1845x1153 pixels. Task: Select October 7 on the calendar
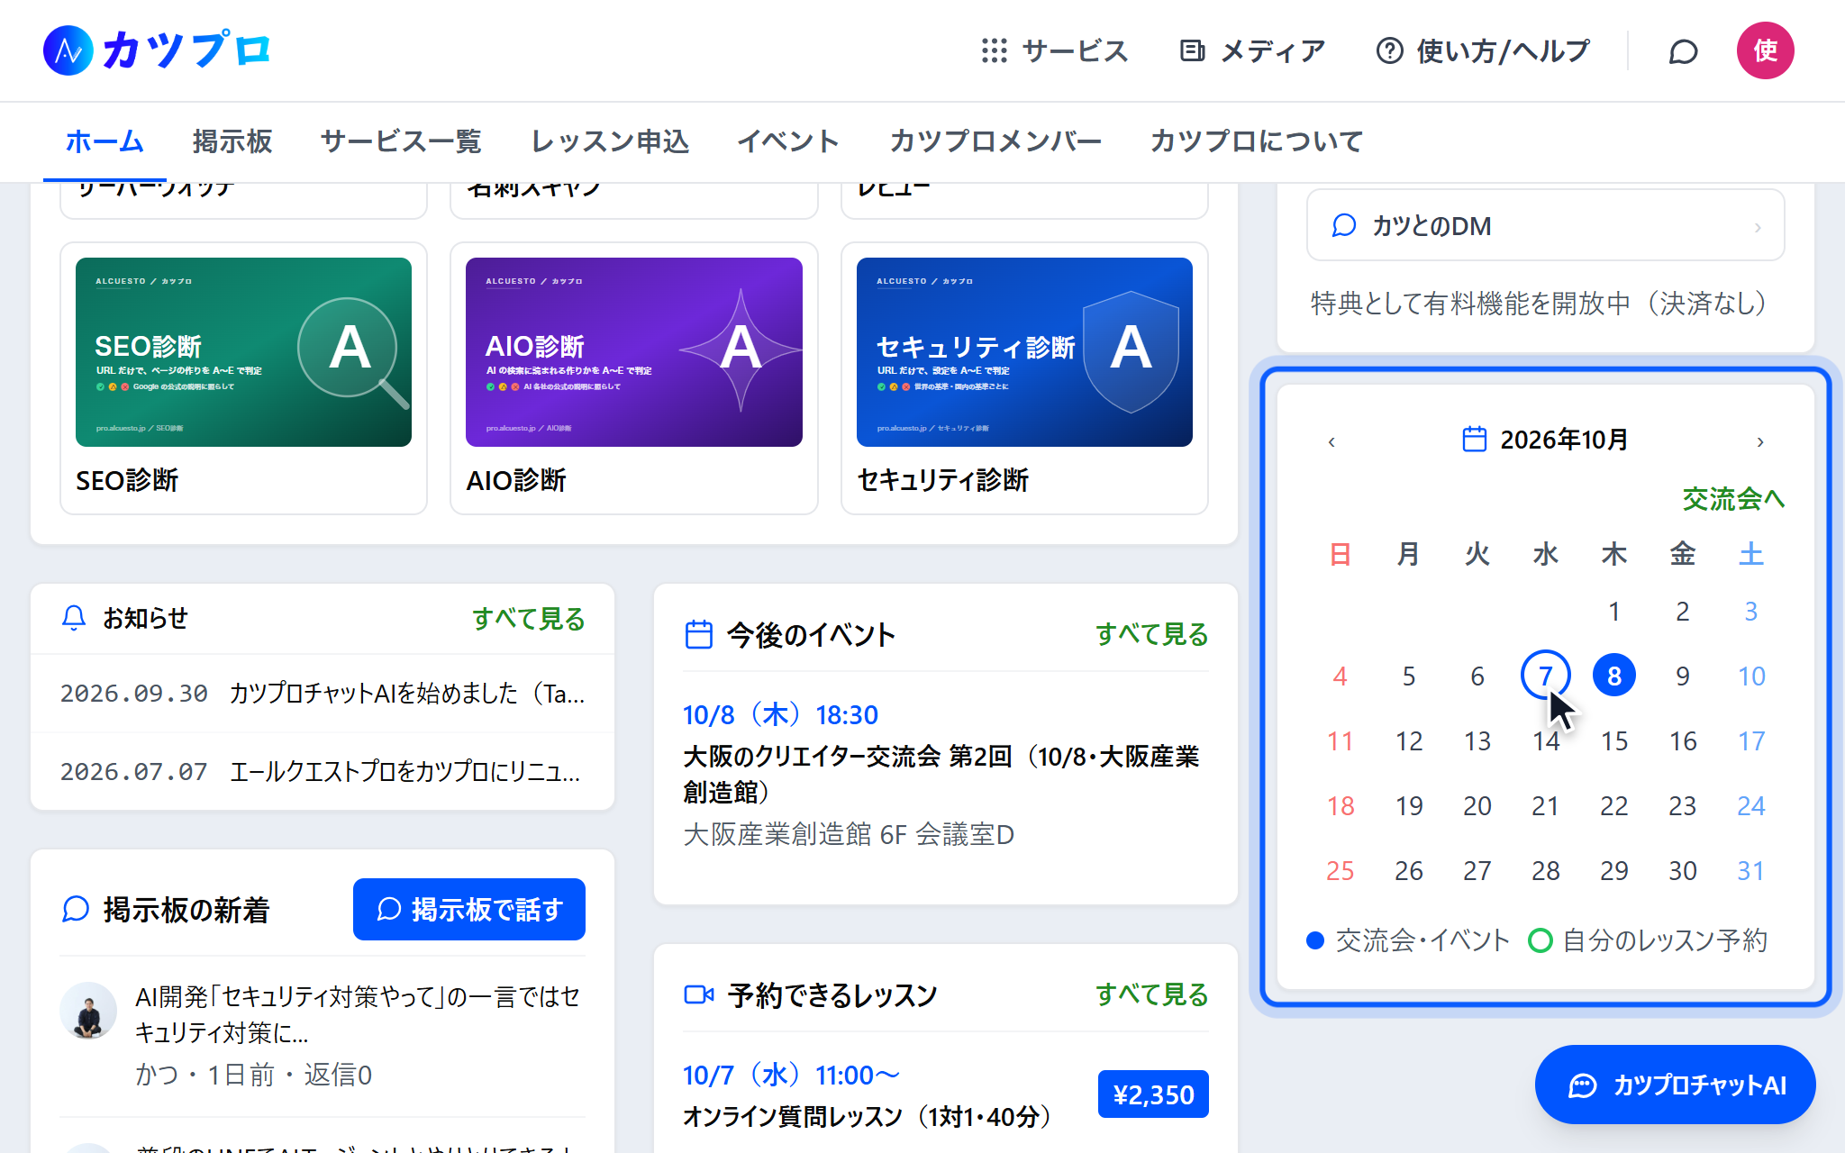[1545, 676]
